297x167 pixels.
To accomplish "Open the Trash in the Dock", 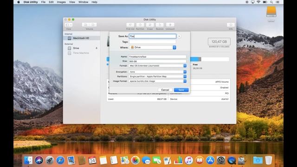I will coord(268,161).
